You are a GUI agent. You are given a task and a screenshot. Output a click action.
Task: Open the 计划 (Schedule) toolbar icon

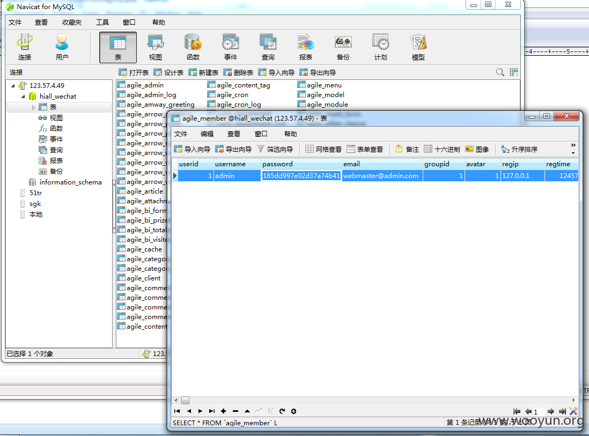click(x=381, y=47)
